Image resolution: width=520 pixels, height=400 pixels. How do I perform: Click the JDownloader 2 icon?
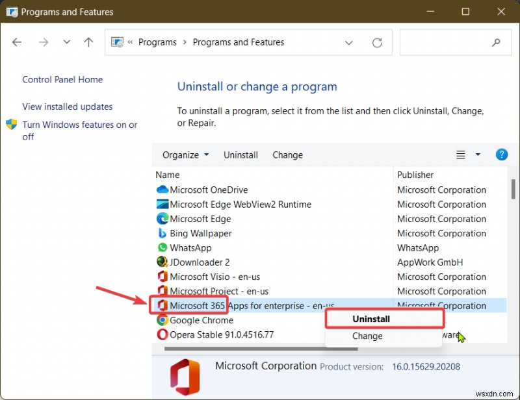tap(162, 262)
